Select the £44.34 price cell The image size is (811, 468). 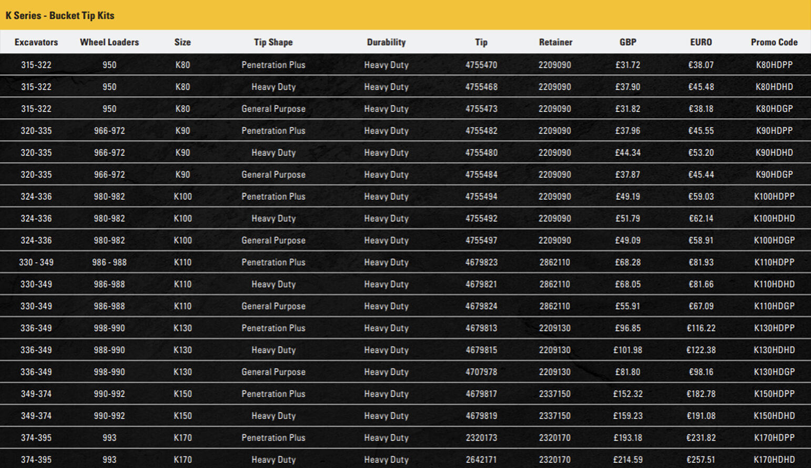pos(627,153)
